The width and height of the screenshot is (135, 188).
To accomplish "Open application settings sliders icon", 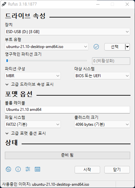I will pyautogui.click(x=28, y=169).
